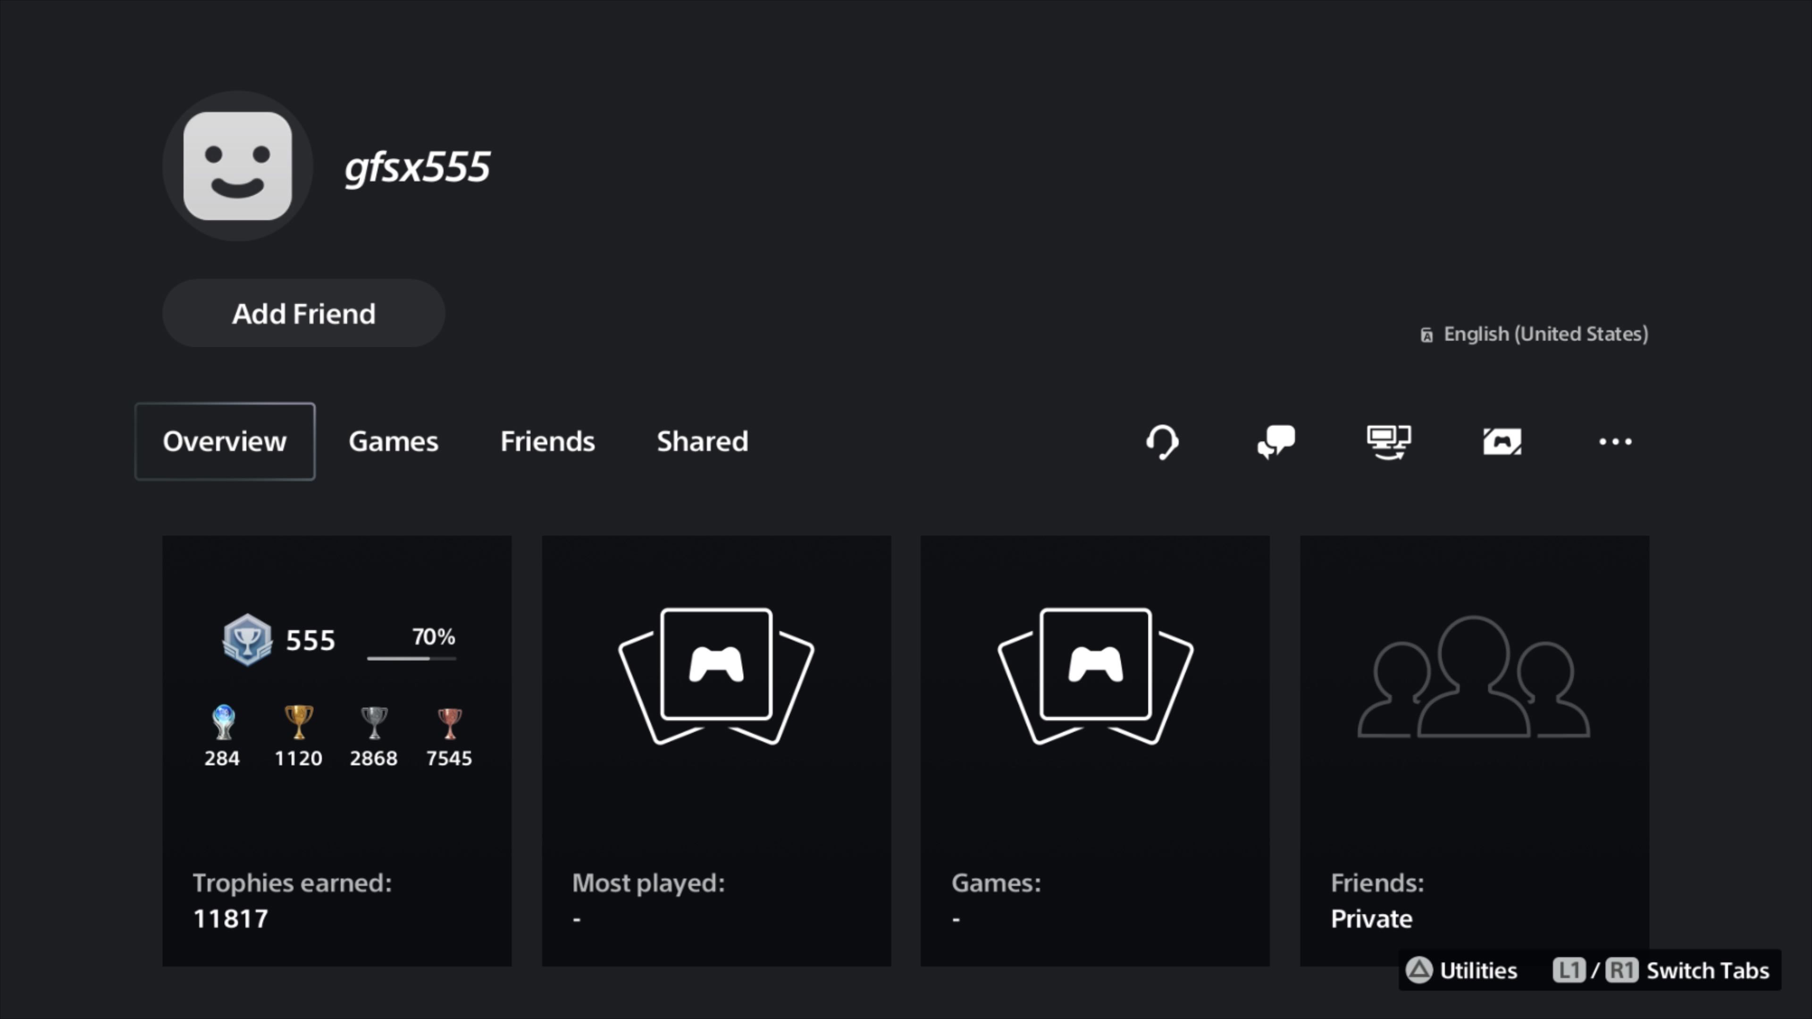This screenshot has width=1812, height=1019.
Task: Switch to the Shared tab
Action: (701, 442)
